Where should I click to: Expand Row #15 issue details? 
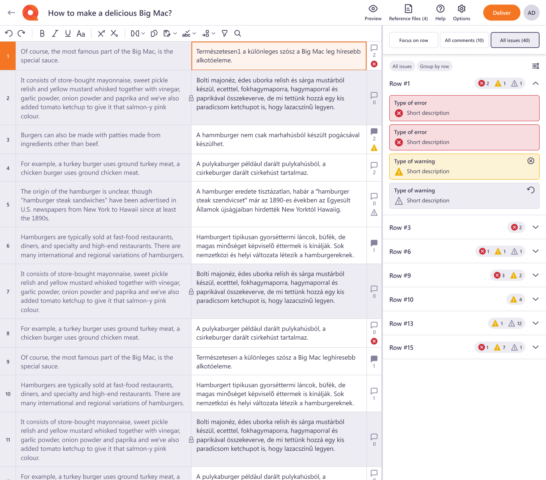[536, 347]
